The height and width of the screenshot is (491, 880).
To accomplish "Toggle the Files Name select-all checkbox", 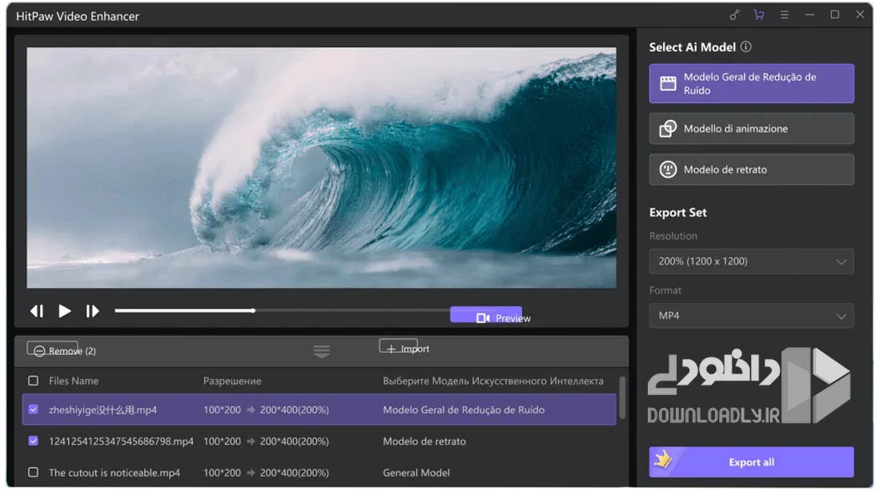I will [x=33, y=381].
